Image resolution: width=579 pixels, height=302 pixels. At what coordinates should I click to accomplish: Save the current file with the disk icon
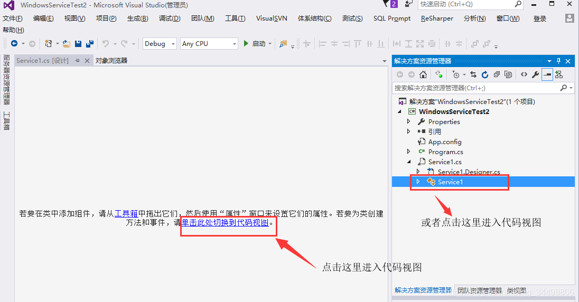[78, 44]
